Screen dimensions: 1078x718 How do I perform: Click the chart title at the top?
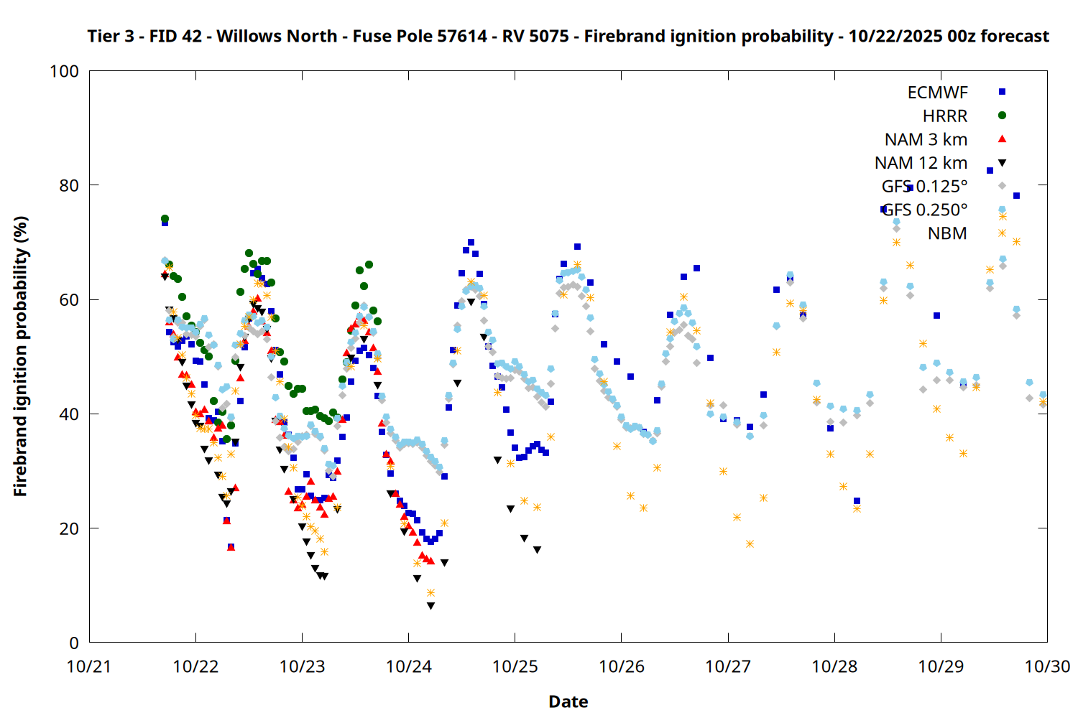(568, 36)
